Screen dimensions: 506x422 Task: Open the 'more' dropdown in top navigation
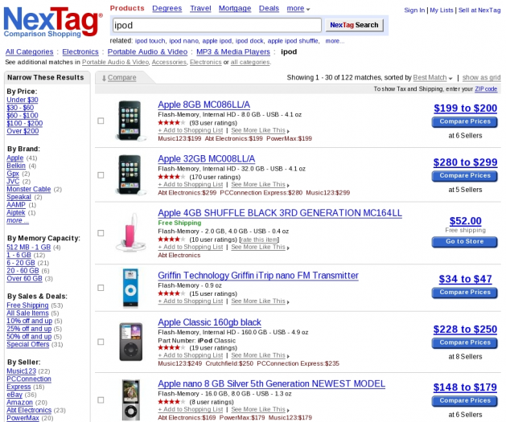click(298, 8)
